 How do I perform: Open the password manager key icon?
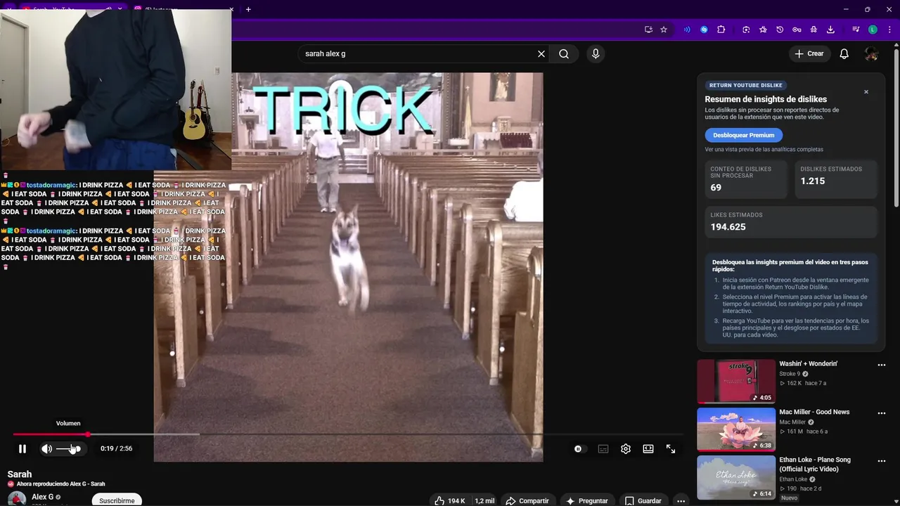(x=797, y=30)
